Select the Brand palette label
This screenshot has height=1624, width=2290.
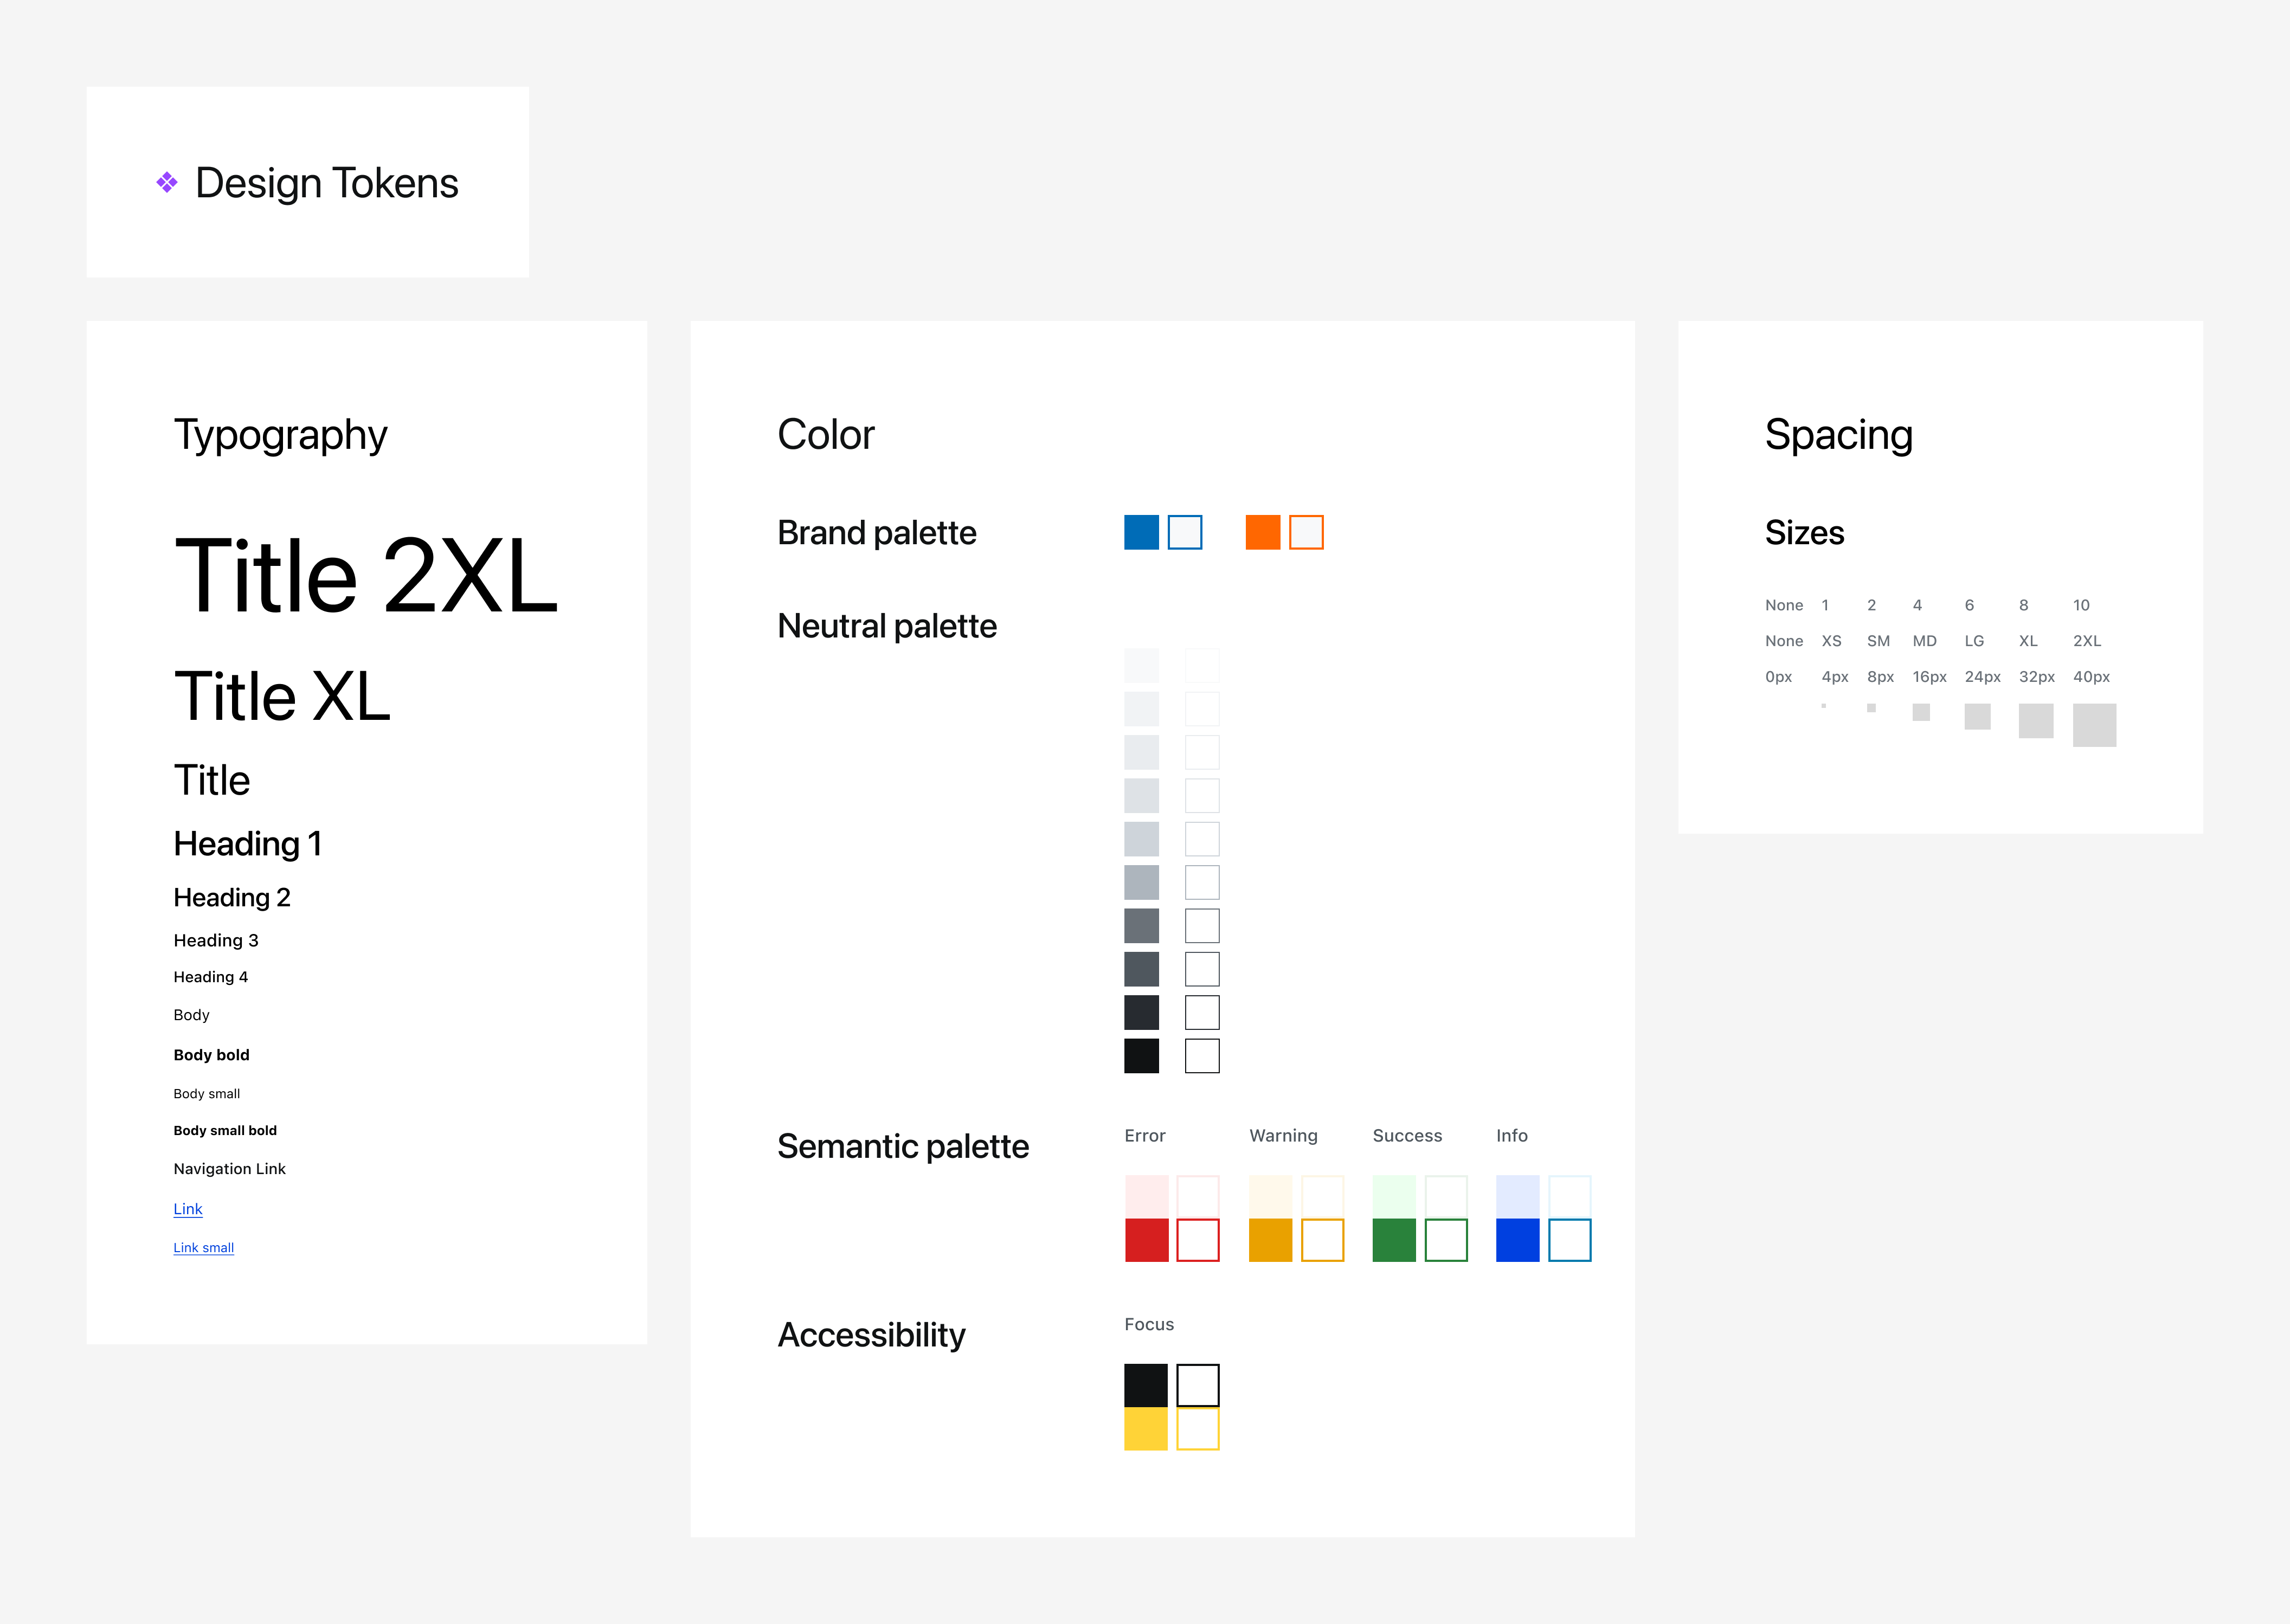[877, 533]
